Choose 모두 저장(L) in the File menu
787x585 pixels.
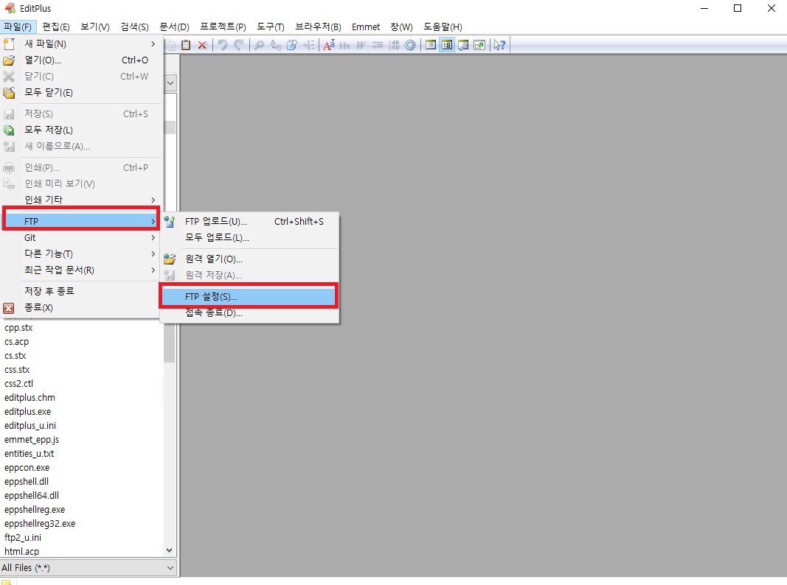click(81, 130)
